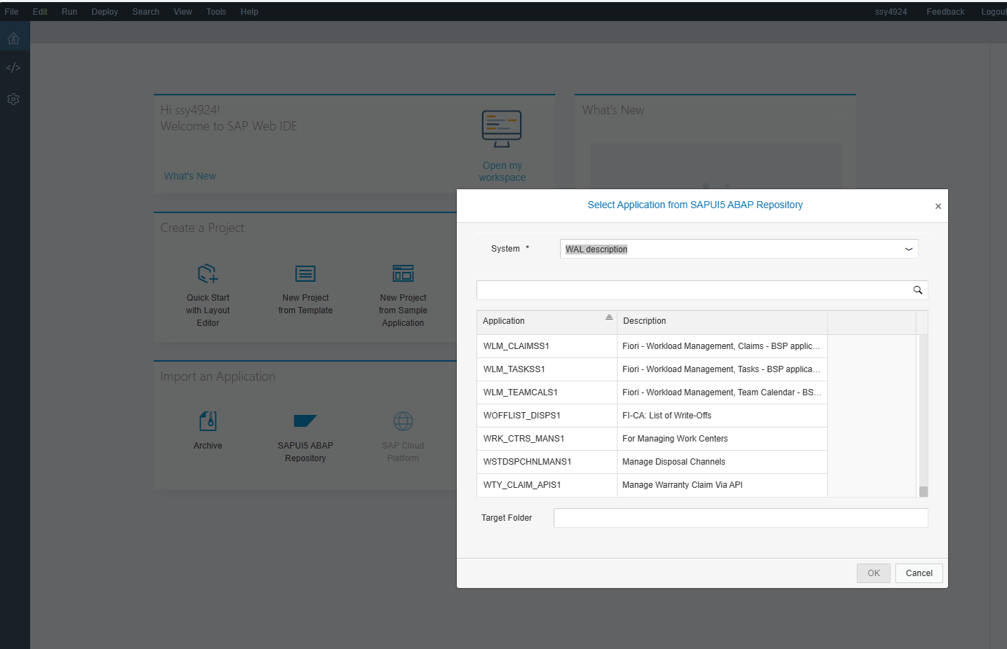Open the Run menu

[x=69, y=12]
